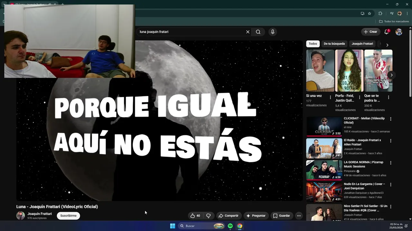The width and height of the screenshot is (412, 231).
Task: Click the taskbar Buscar search box
Action: coord(201,226)
